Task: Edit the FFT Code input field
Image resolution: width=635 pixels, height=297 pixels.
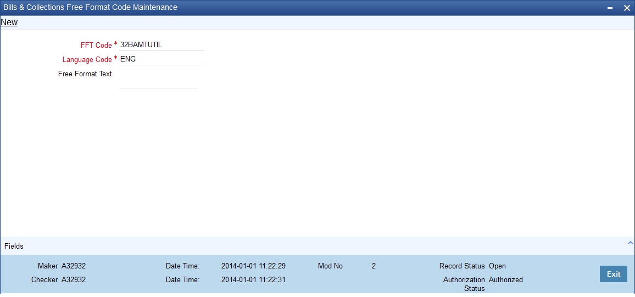Action: [x=161, y=45]
